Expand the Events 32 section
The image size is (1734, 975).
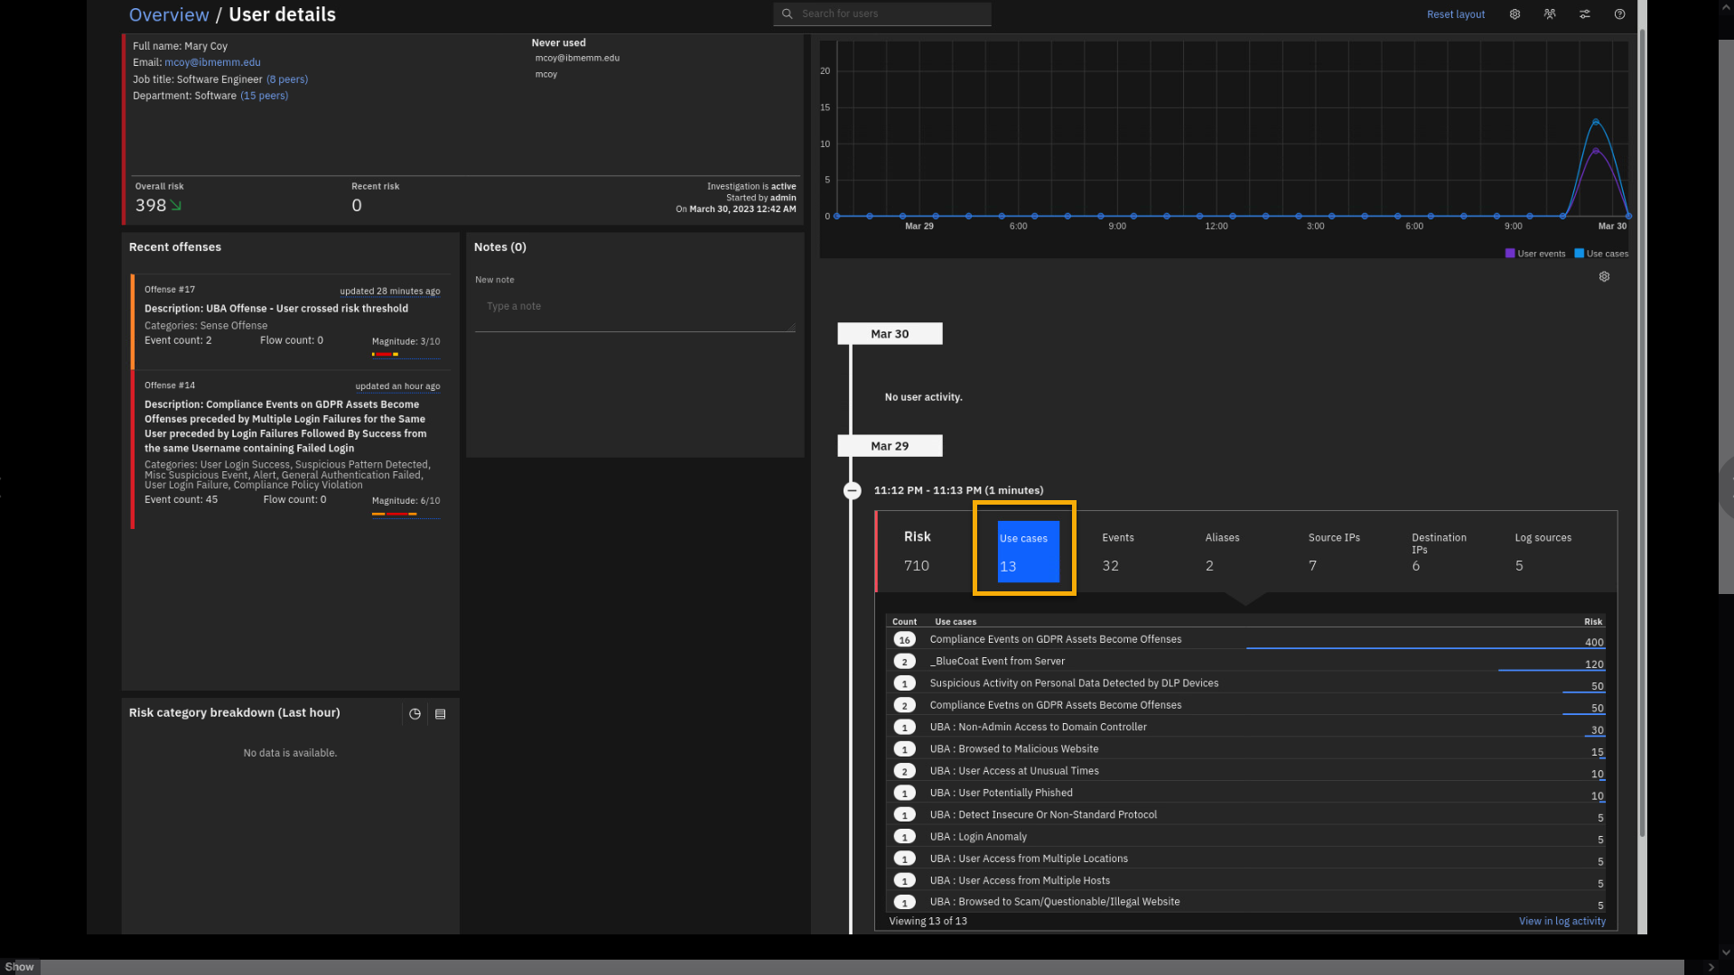point(1118,552)
